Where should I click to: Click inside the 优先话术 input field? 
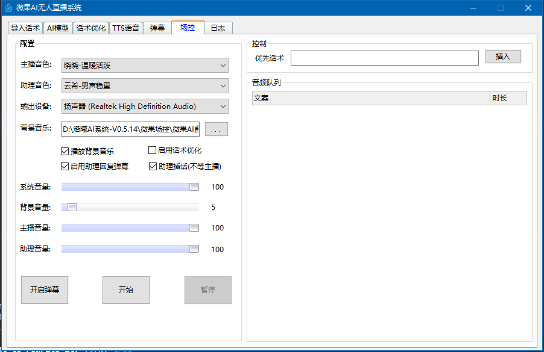tap(384, 57)
